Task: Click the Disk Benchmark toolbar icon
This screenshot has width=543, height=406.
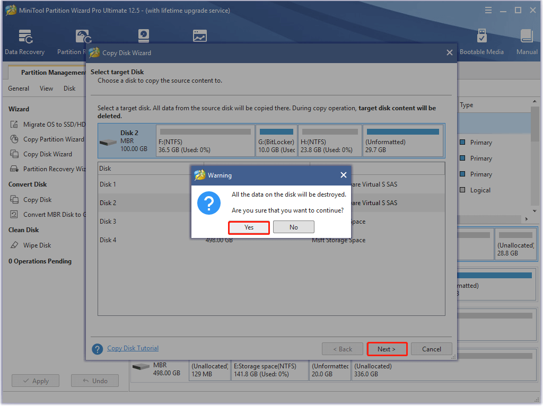Action: tap(143, 36)
